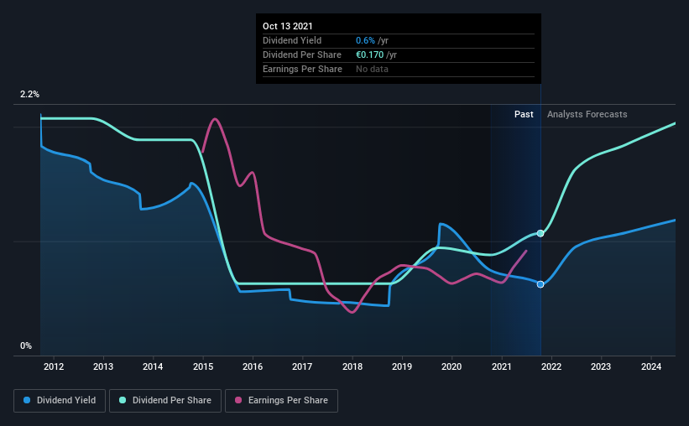This screenshot has height=426, width=689.
Task: Click the 2016 x-axis label
Action: coord(253,366)
